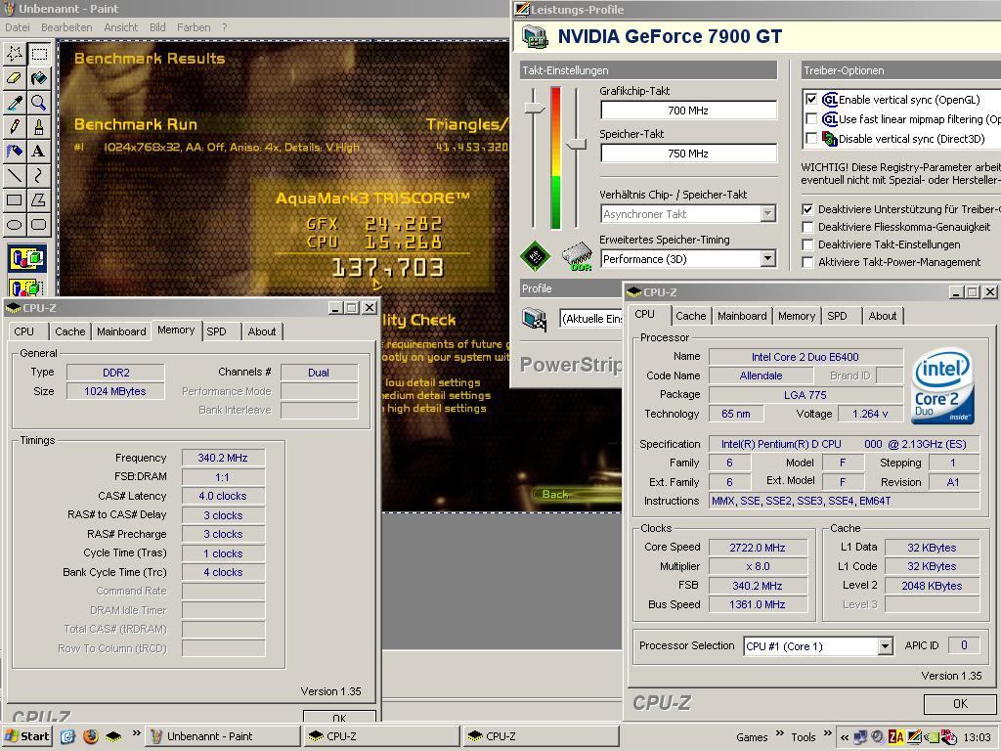Select the Ellipse shape tool
Image resolution: width=1001 pixels, height=751 pixels.
click(15, 224)
